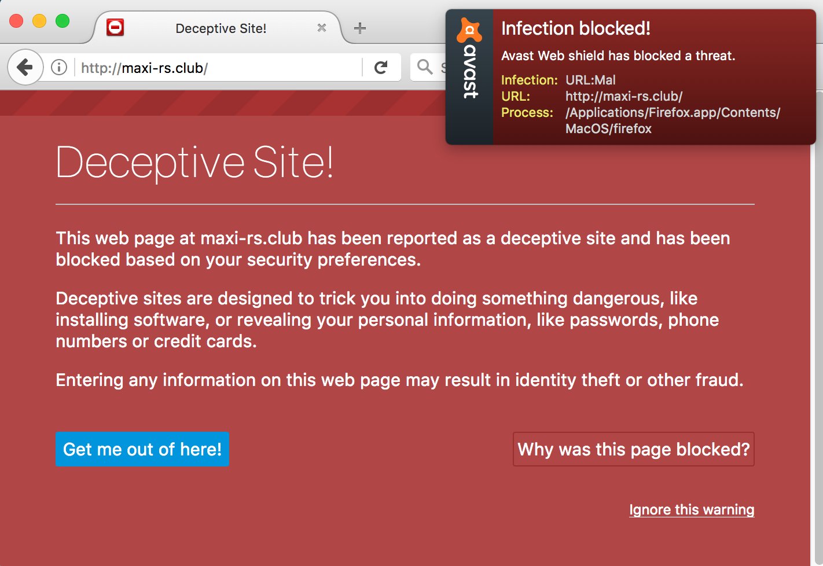Click the blocked URL in Avast popup

pyautogui.click(x=624, y=96)
